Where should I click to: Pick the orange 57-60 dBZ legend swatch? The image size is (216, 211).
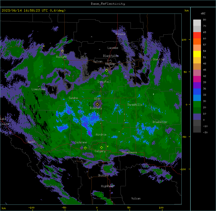coord(197,41)
